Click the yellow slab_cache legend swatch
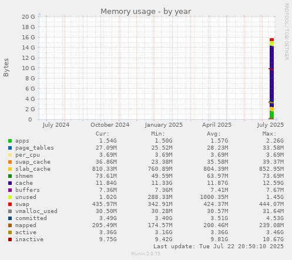 pos(10,169)
